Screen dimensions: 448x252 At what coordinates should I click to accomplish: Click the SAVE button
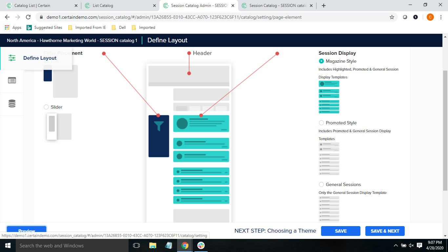[x=341, y=231]
